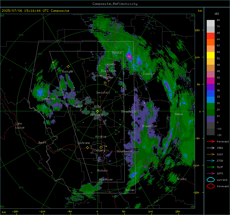Click the Limestone label
The width and height of the screenshot is (230, 215).
pos(48,99)
